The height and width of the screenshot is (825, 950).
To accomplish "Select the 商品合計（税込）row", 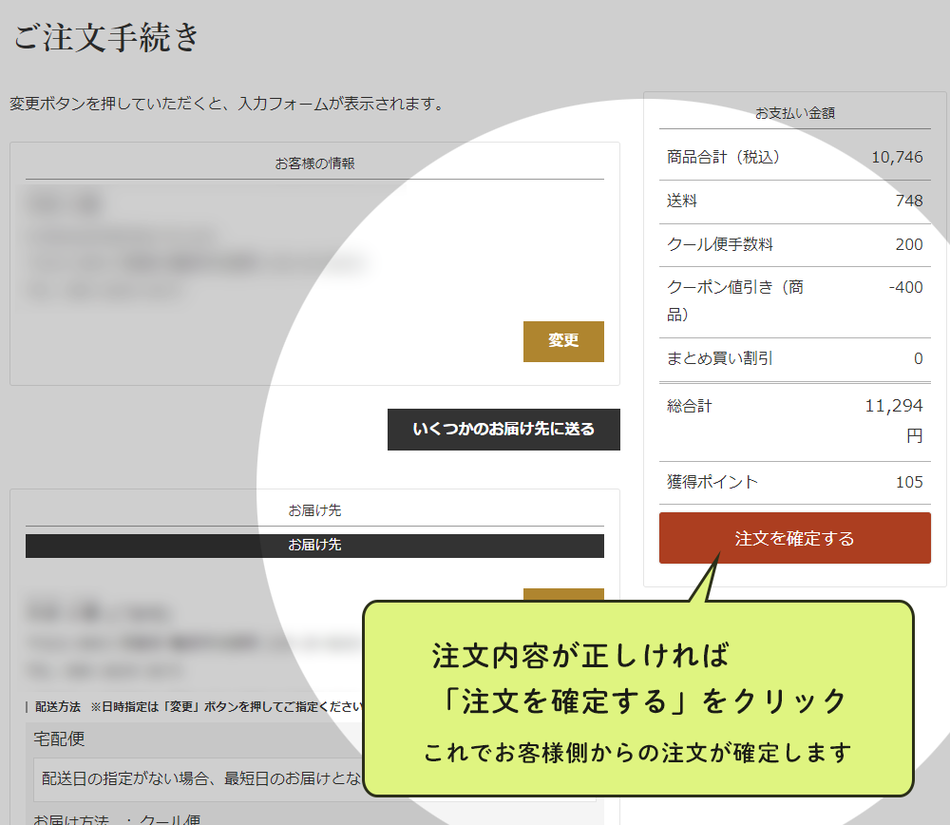I will point(794,156).
